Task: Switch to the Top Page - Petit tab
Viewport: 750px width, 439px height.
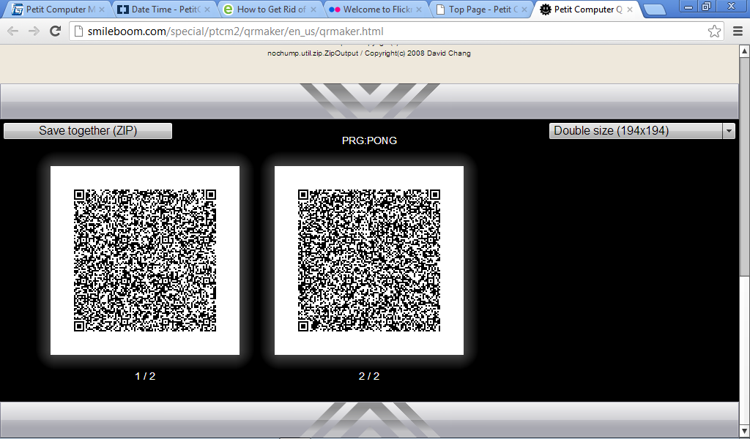Action: (x=480, y=10)
